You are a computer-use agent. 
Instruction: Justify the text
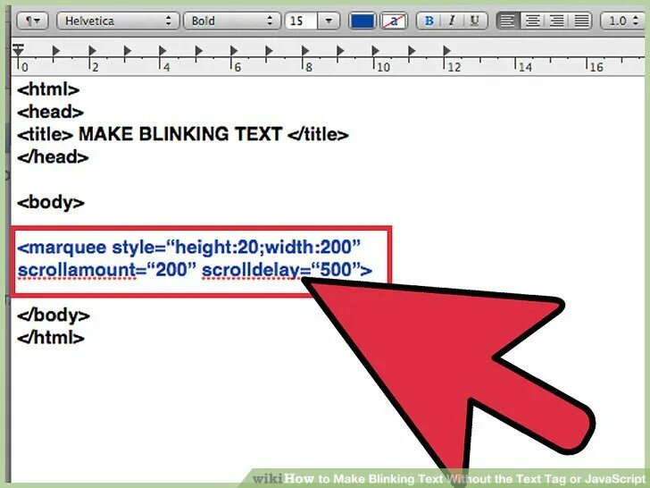pos(581,21)
